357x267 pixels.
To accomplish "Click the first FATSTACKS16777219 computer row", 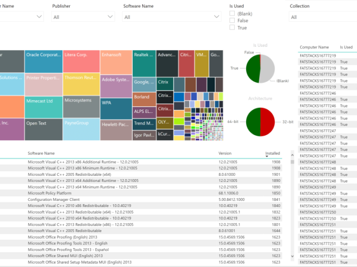I will click(327, 56).
